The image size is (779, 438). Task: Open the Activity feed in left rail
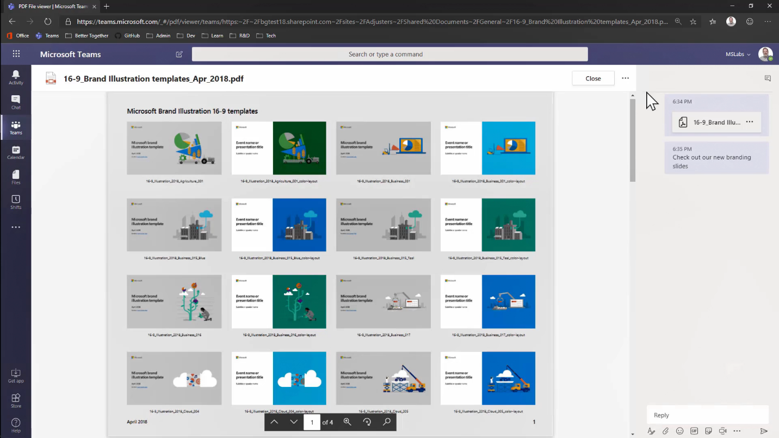pos(16,77)
